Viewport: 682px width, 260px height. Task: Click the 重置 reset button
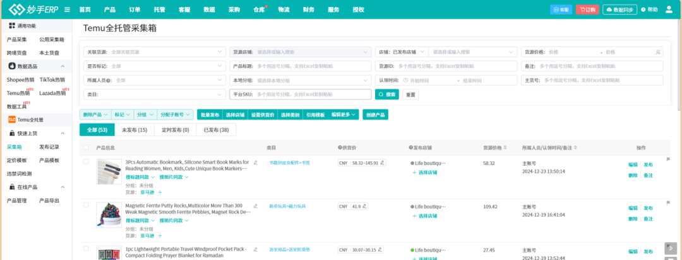[410, 94]
